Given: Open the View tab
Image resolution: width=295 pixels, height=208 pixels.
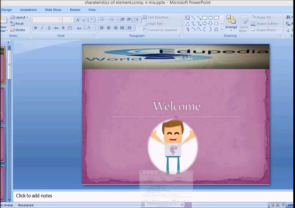Looking at the screenshot, I should [x=92, y=10].
